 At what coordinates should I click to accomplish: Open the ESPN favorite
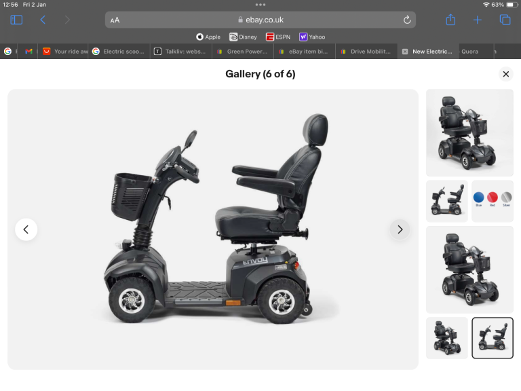pyautogui.click(x=278, y=37)
